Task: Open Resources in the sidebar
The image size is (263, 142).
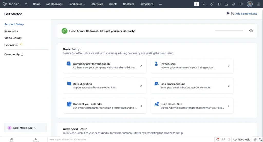Action: tap(11, 31)
